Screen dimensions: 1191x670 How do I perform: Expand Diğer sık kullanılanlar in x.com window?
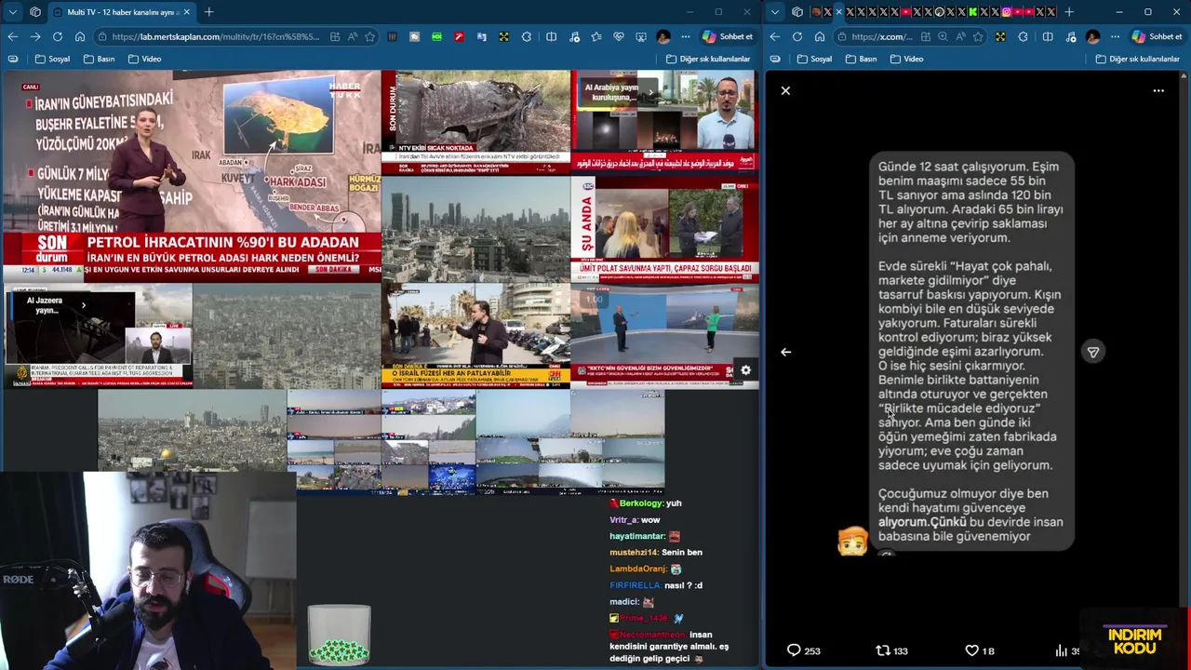1137,59
